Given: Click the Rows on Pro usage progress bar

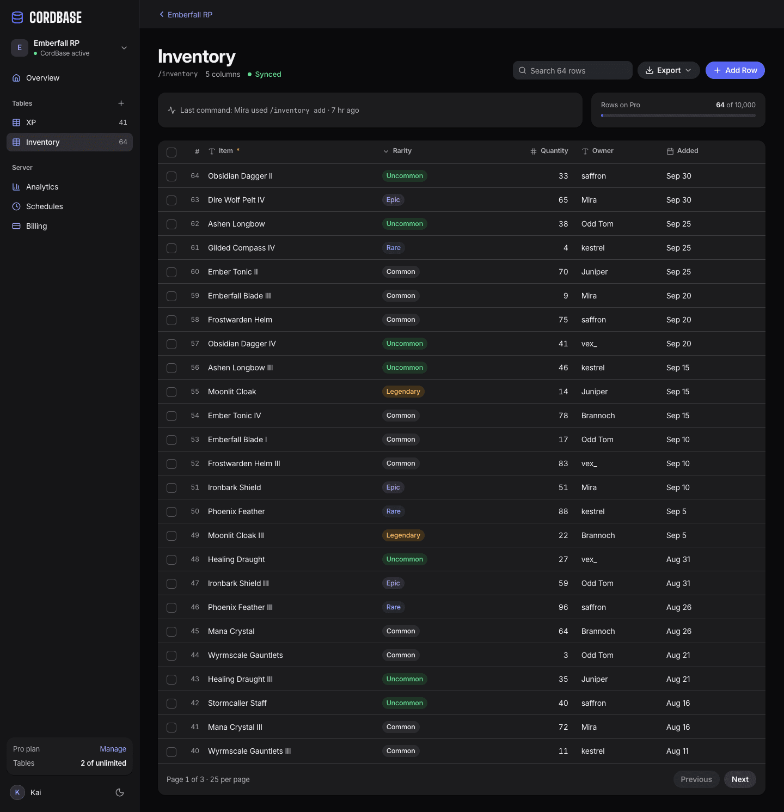Looking at the screenshot, I should point(678,115).
